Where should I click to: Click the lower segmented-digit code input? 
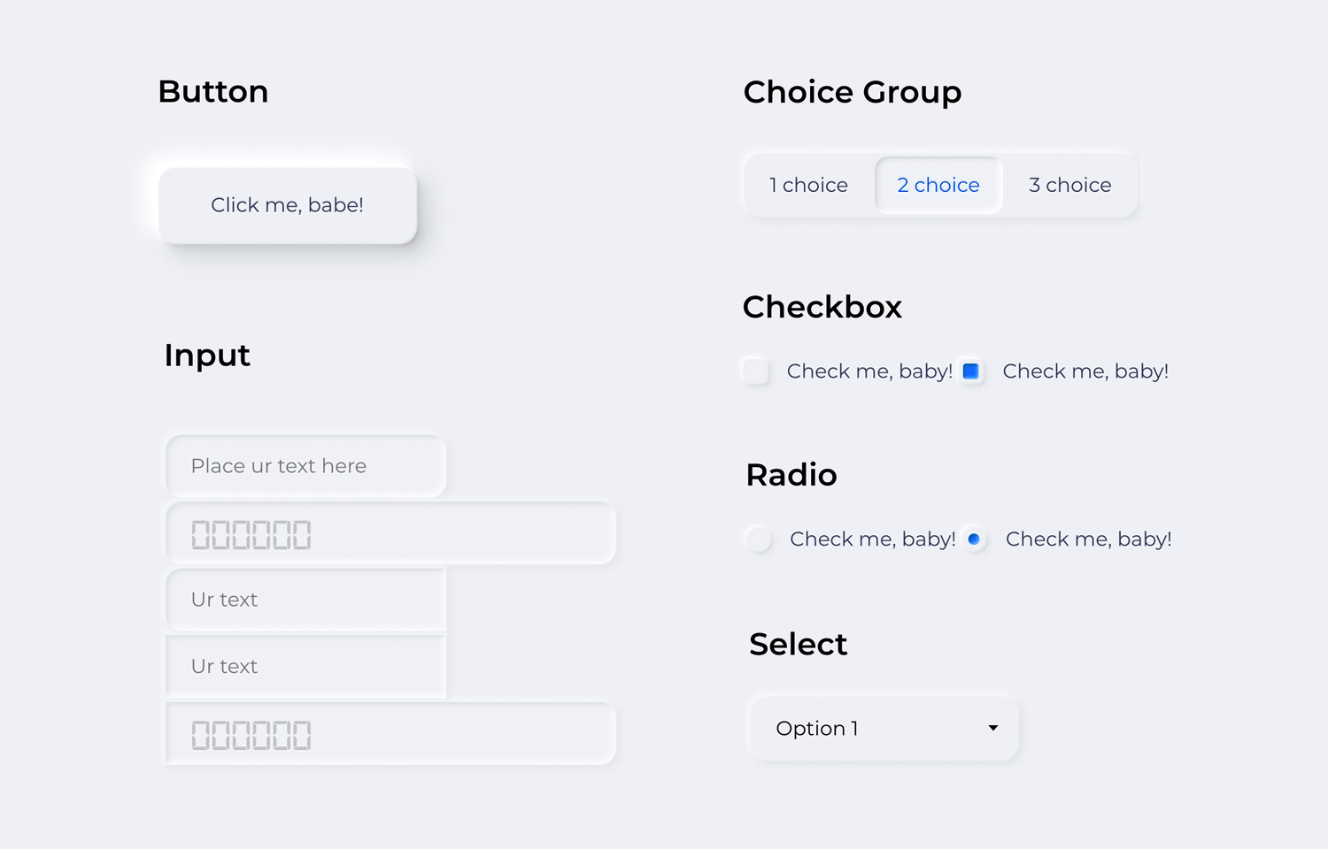tap(390, 734)
